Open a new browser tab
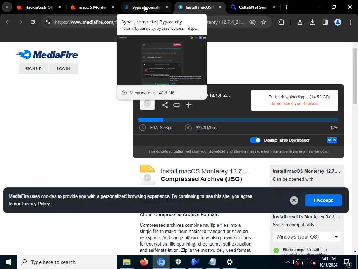 pos(286,7)
